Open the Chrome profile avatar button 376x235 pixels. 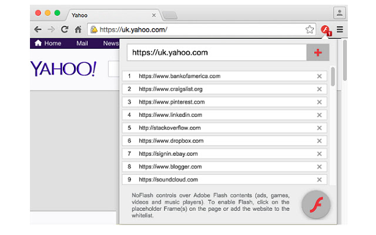[340, 13]
